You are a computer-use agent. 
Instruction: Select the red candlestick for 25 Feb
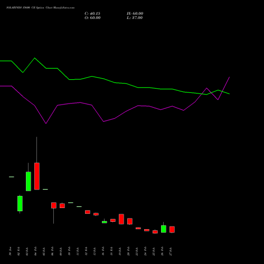coord(155,232)
